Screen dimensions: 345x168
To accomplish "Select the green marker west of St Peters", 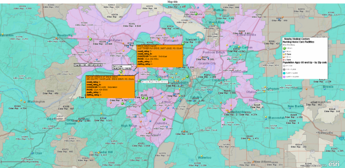I will tap(90, 39).
